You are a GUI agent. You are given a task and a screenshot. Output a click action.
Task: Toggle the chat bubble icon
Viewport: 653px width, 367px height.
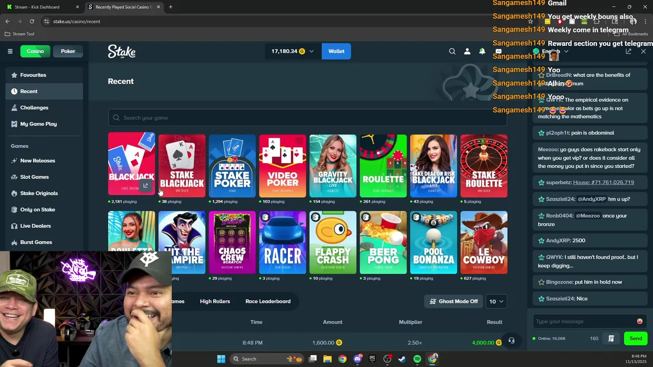498,51
